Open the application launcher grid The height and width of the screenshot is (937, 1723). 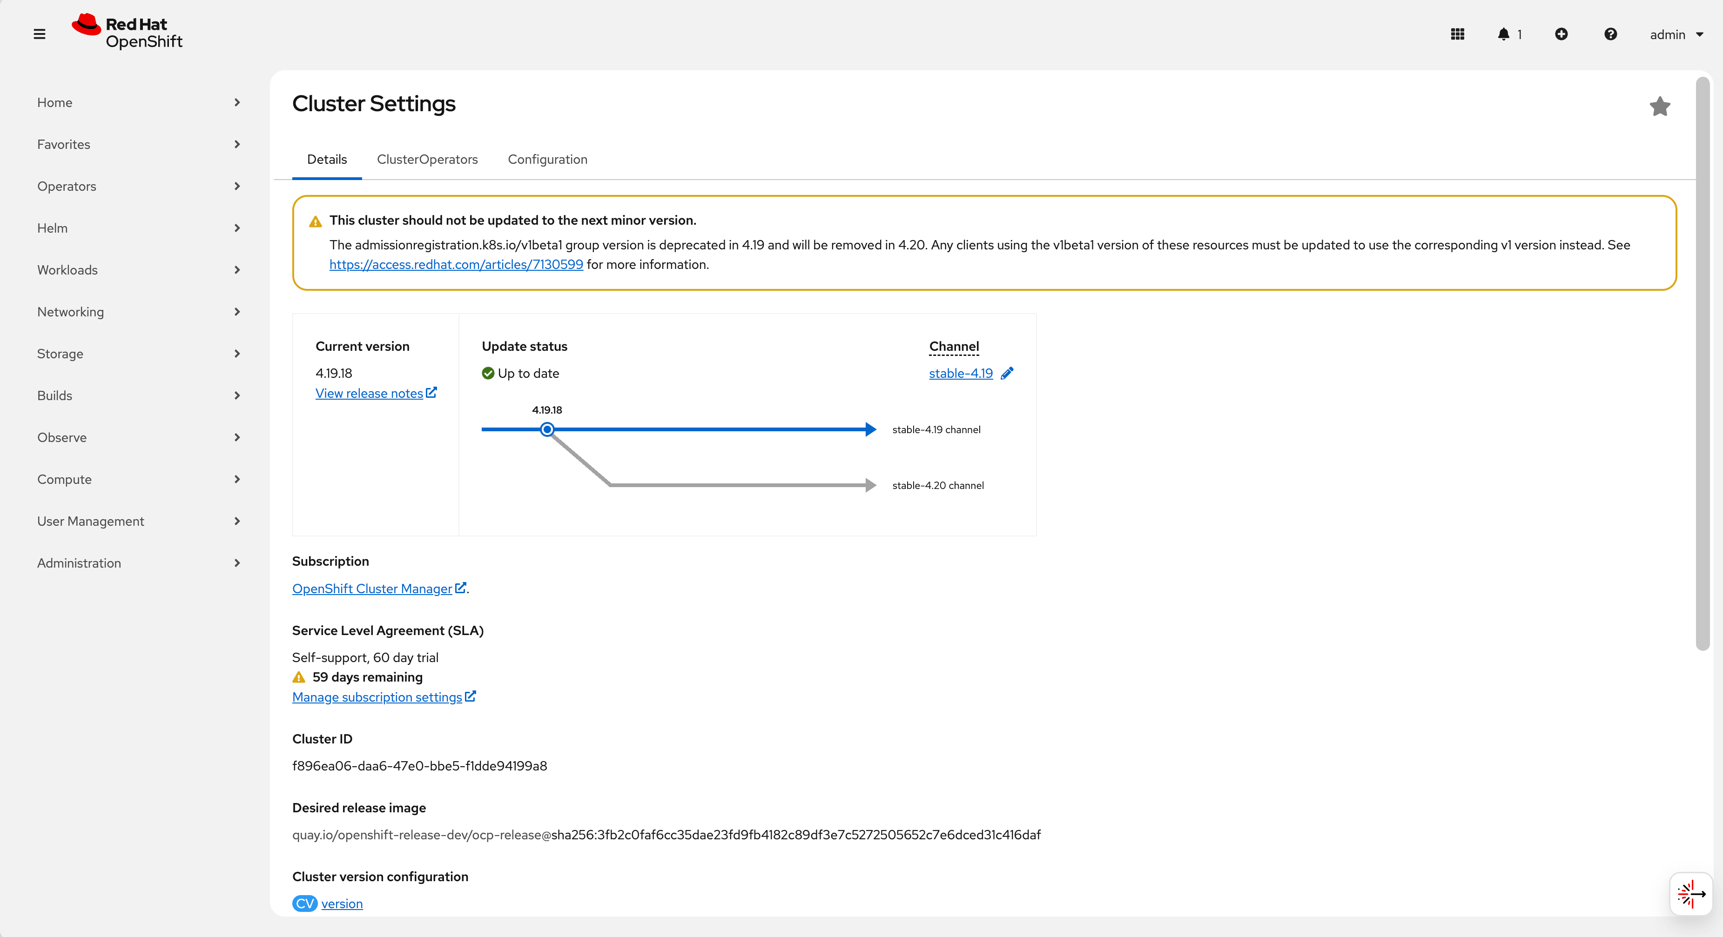tap(1457, 34)
